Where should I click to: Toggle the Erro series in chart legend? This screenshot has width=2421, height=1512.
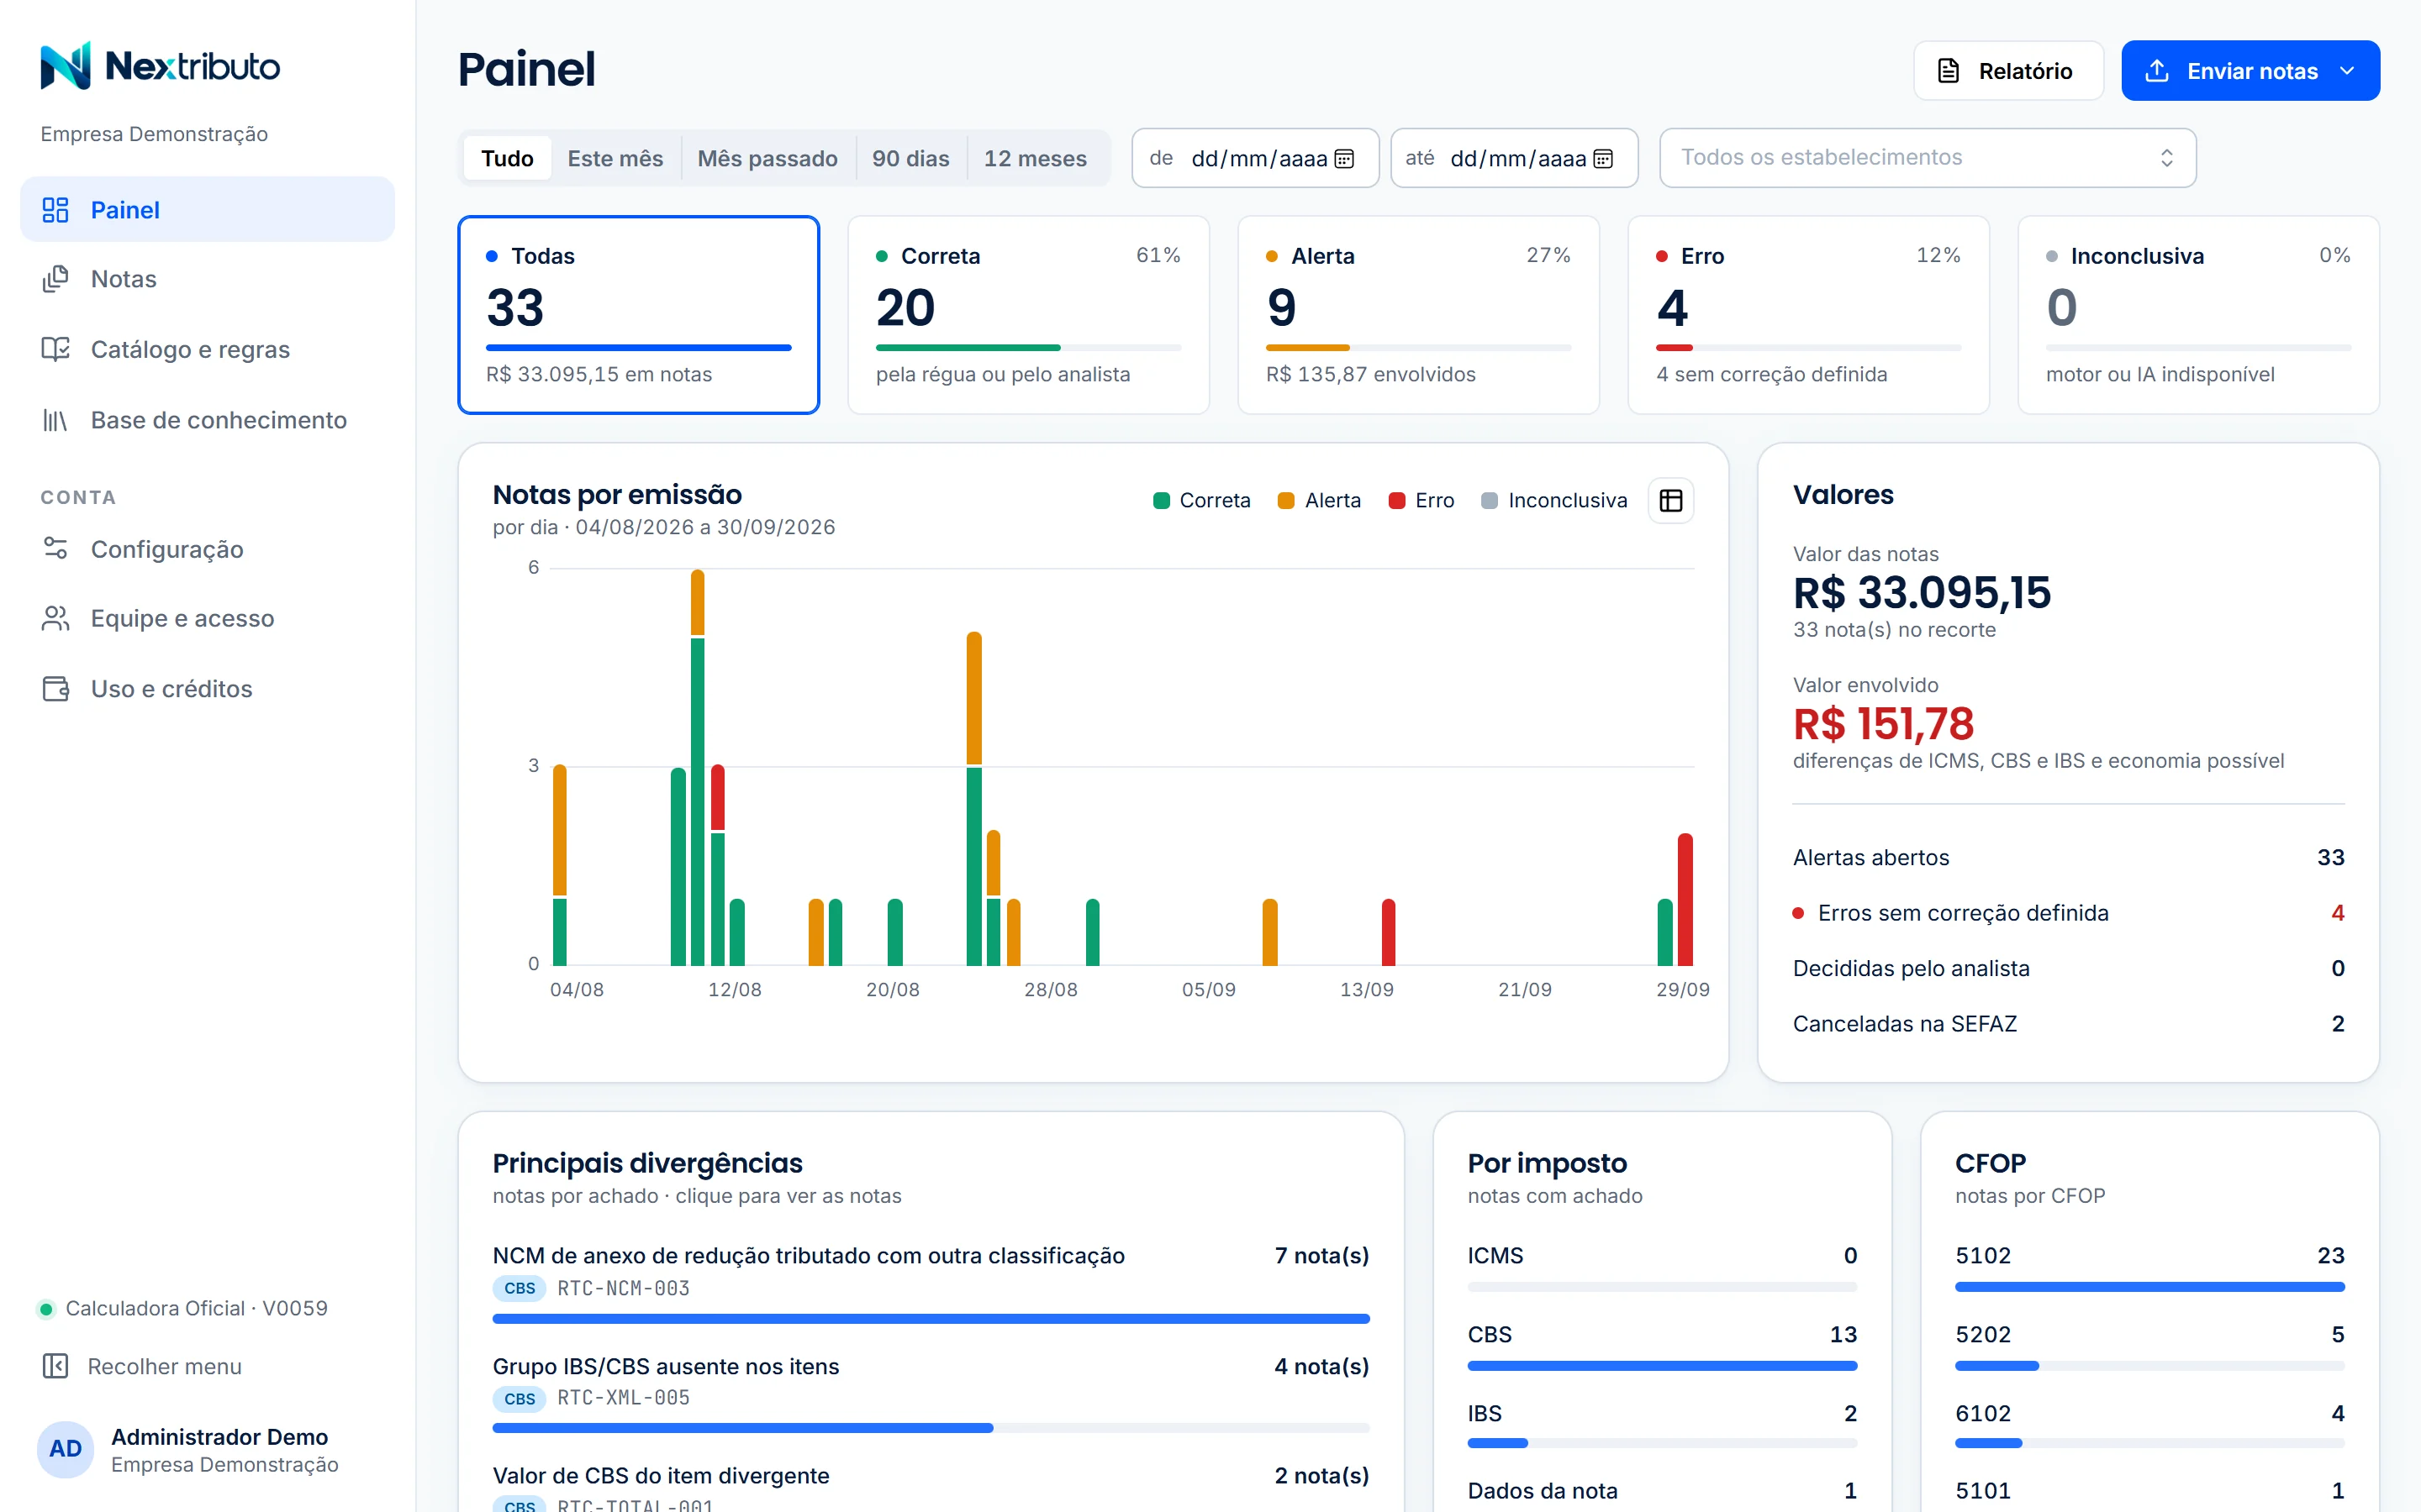coord(1421,501)
